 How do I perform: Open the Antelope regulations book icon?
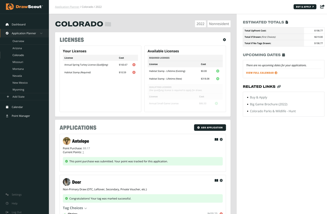coord(216,139)
